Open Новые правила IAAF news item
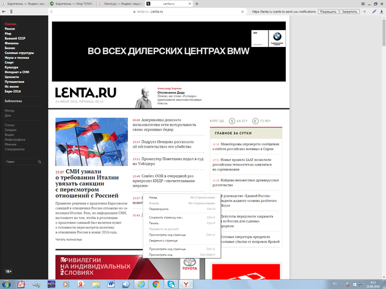This screenshot has width=386, height=289. [x=242, y=164]
